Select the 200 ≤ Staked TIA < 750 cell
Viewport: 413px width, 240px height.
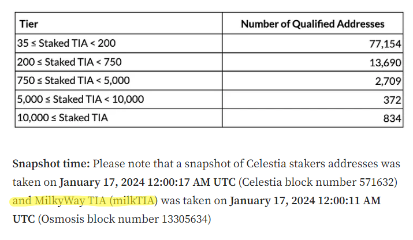[x=119, y=62]
